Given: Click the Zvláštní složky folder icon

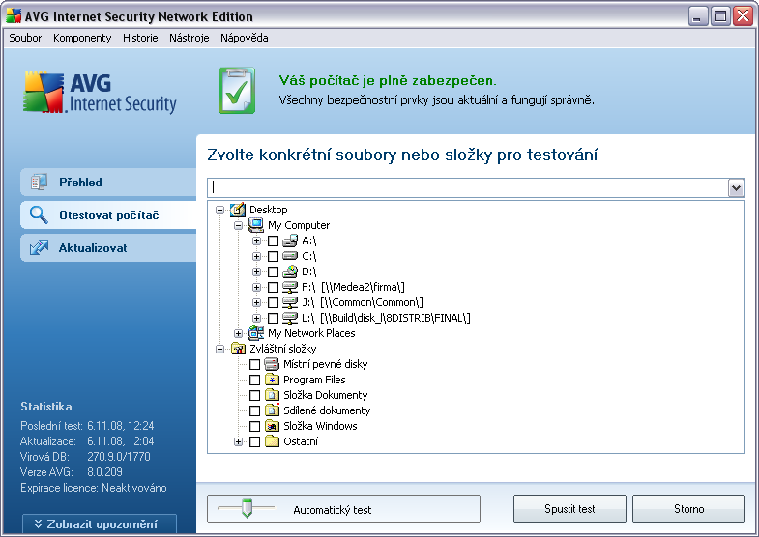Looking at the screenshot, I should pos(238,349).
